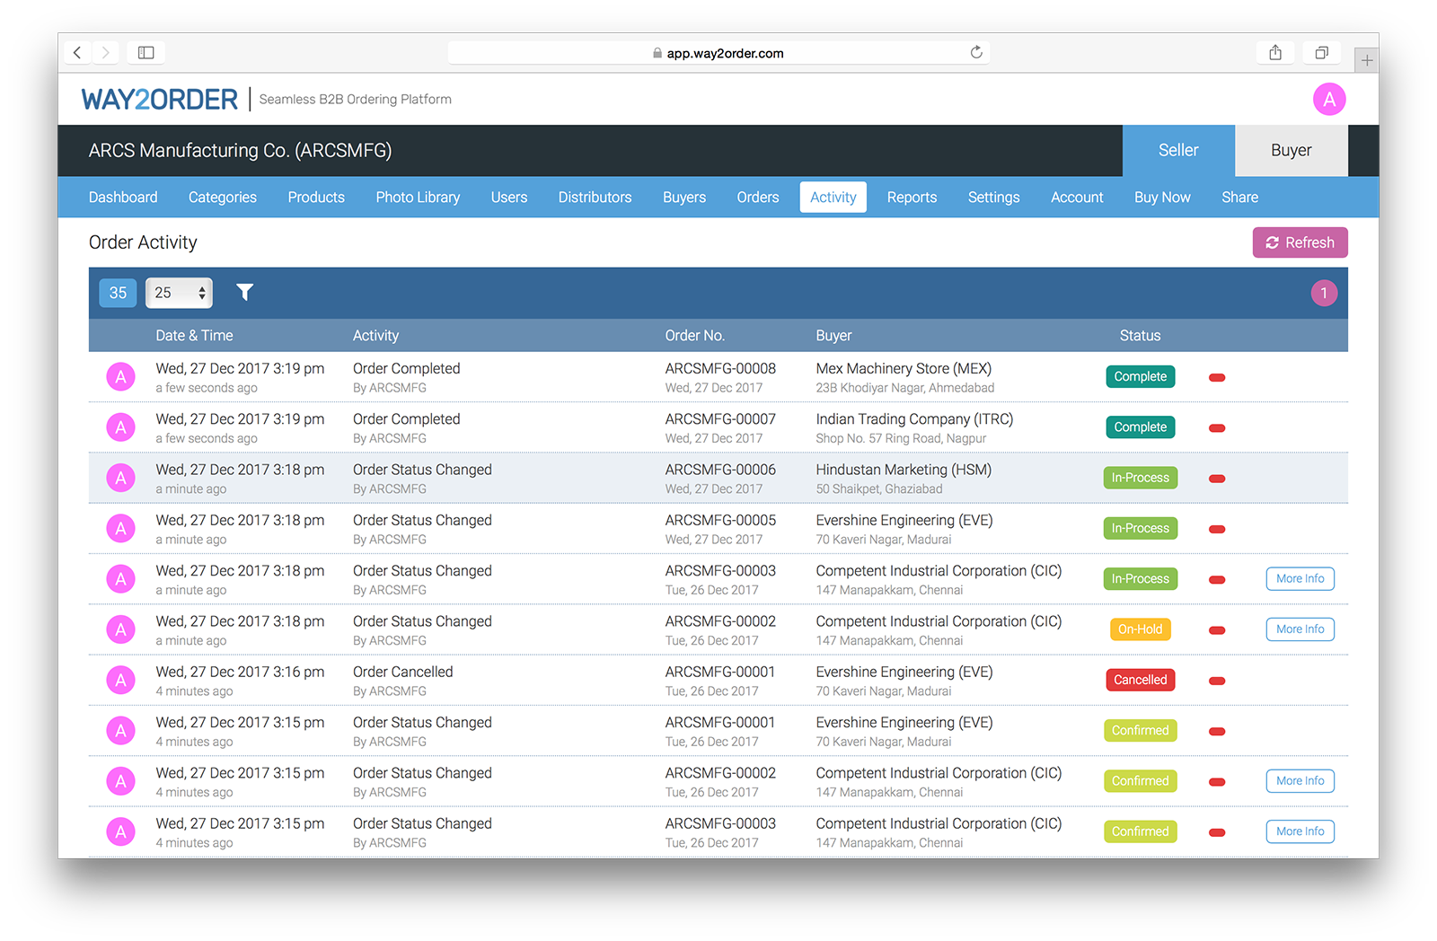
Task: Click the Order Cancelled activity text
Action: click(x=402, y=672)
